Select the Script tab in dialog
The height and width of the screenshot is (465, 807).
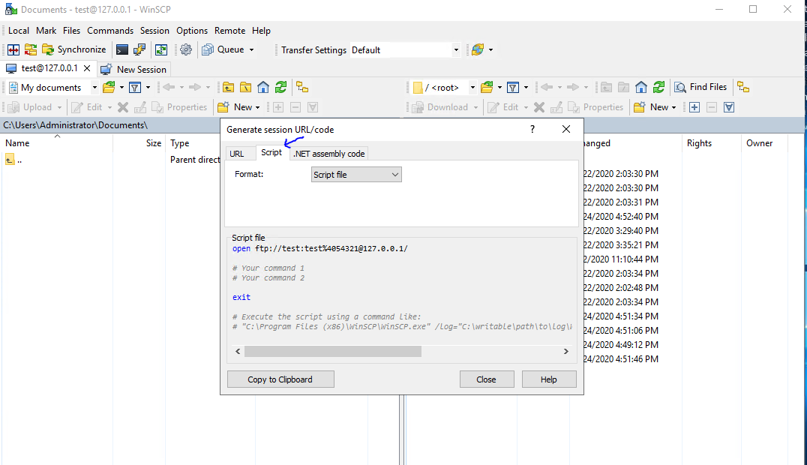coord(271,152)
